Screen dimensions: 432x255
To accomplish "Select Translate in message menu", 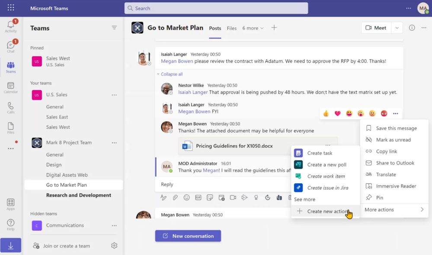I will click(394, 174).
